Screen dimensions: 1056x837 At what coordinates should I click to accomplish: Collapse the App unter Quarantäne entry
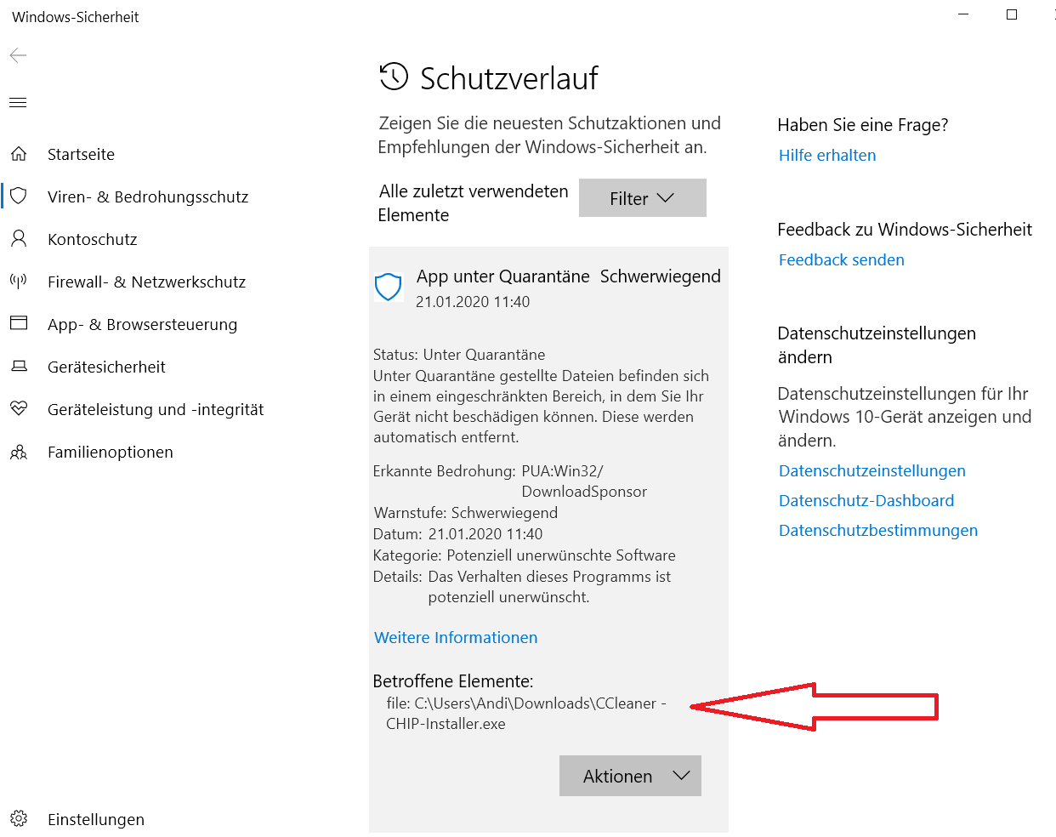[x=548, y=288]
